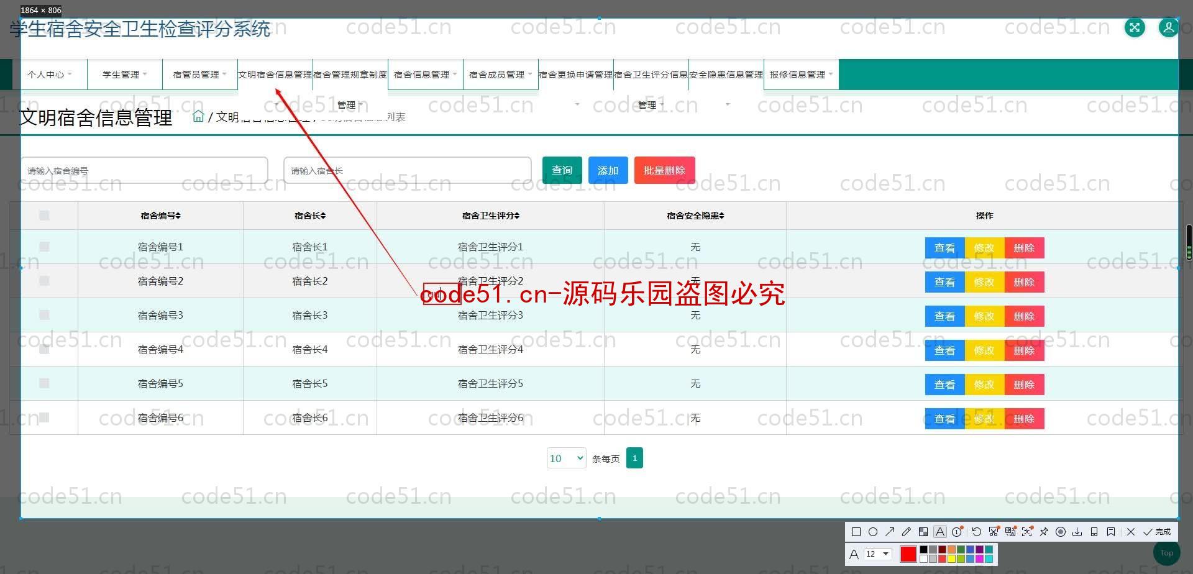Click the fullscreen toggle icon in the header
The height and width of the screenshot is (574, 1193).
click(1135, 27)
